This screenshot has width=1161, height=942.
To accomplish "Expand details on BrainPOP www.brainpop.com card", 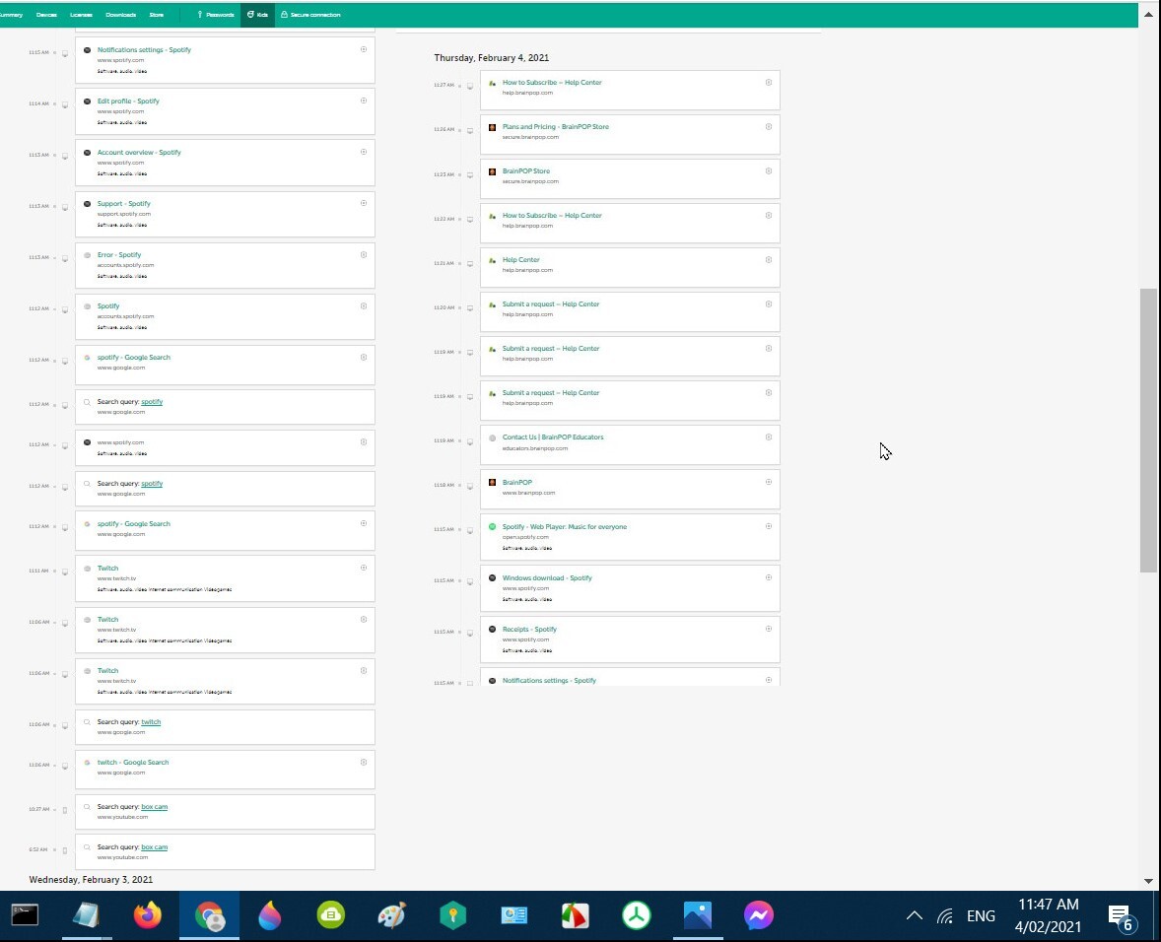I will pos(769,482).
